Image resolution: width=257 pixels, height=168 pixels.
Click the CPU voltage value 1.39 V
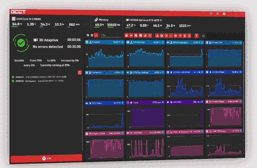coord(31,24)
